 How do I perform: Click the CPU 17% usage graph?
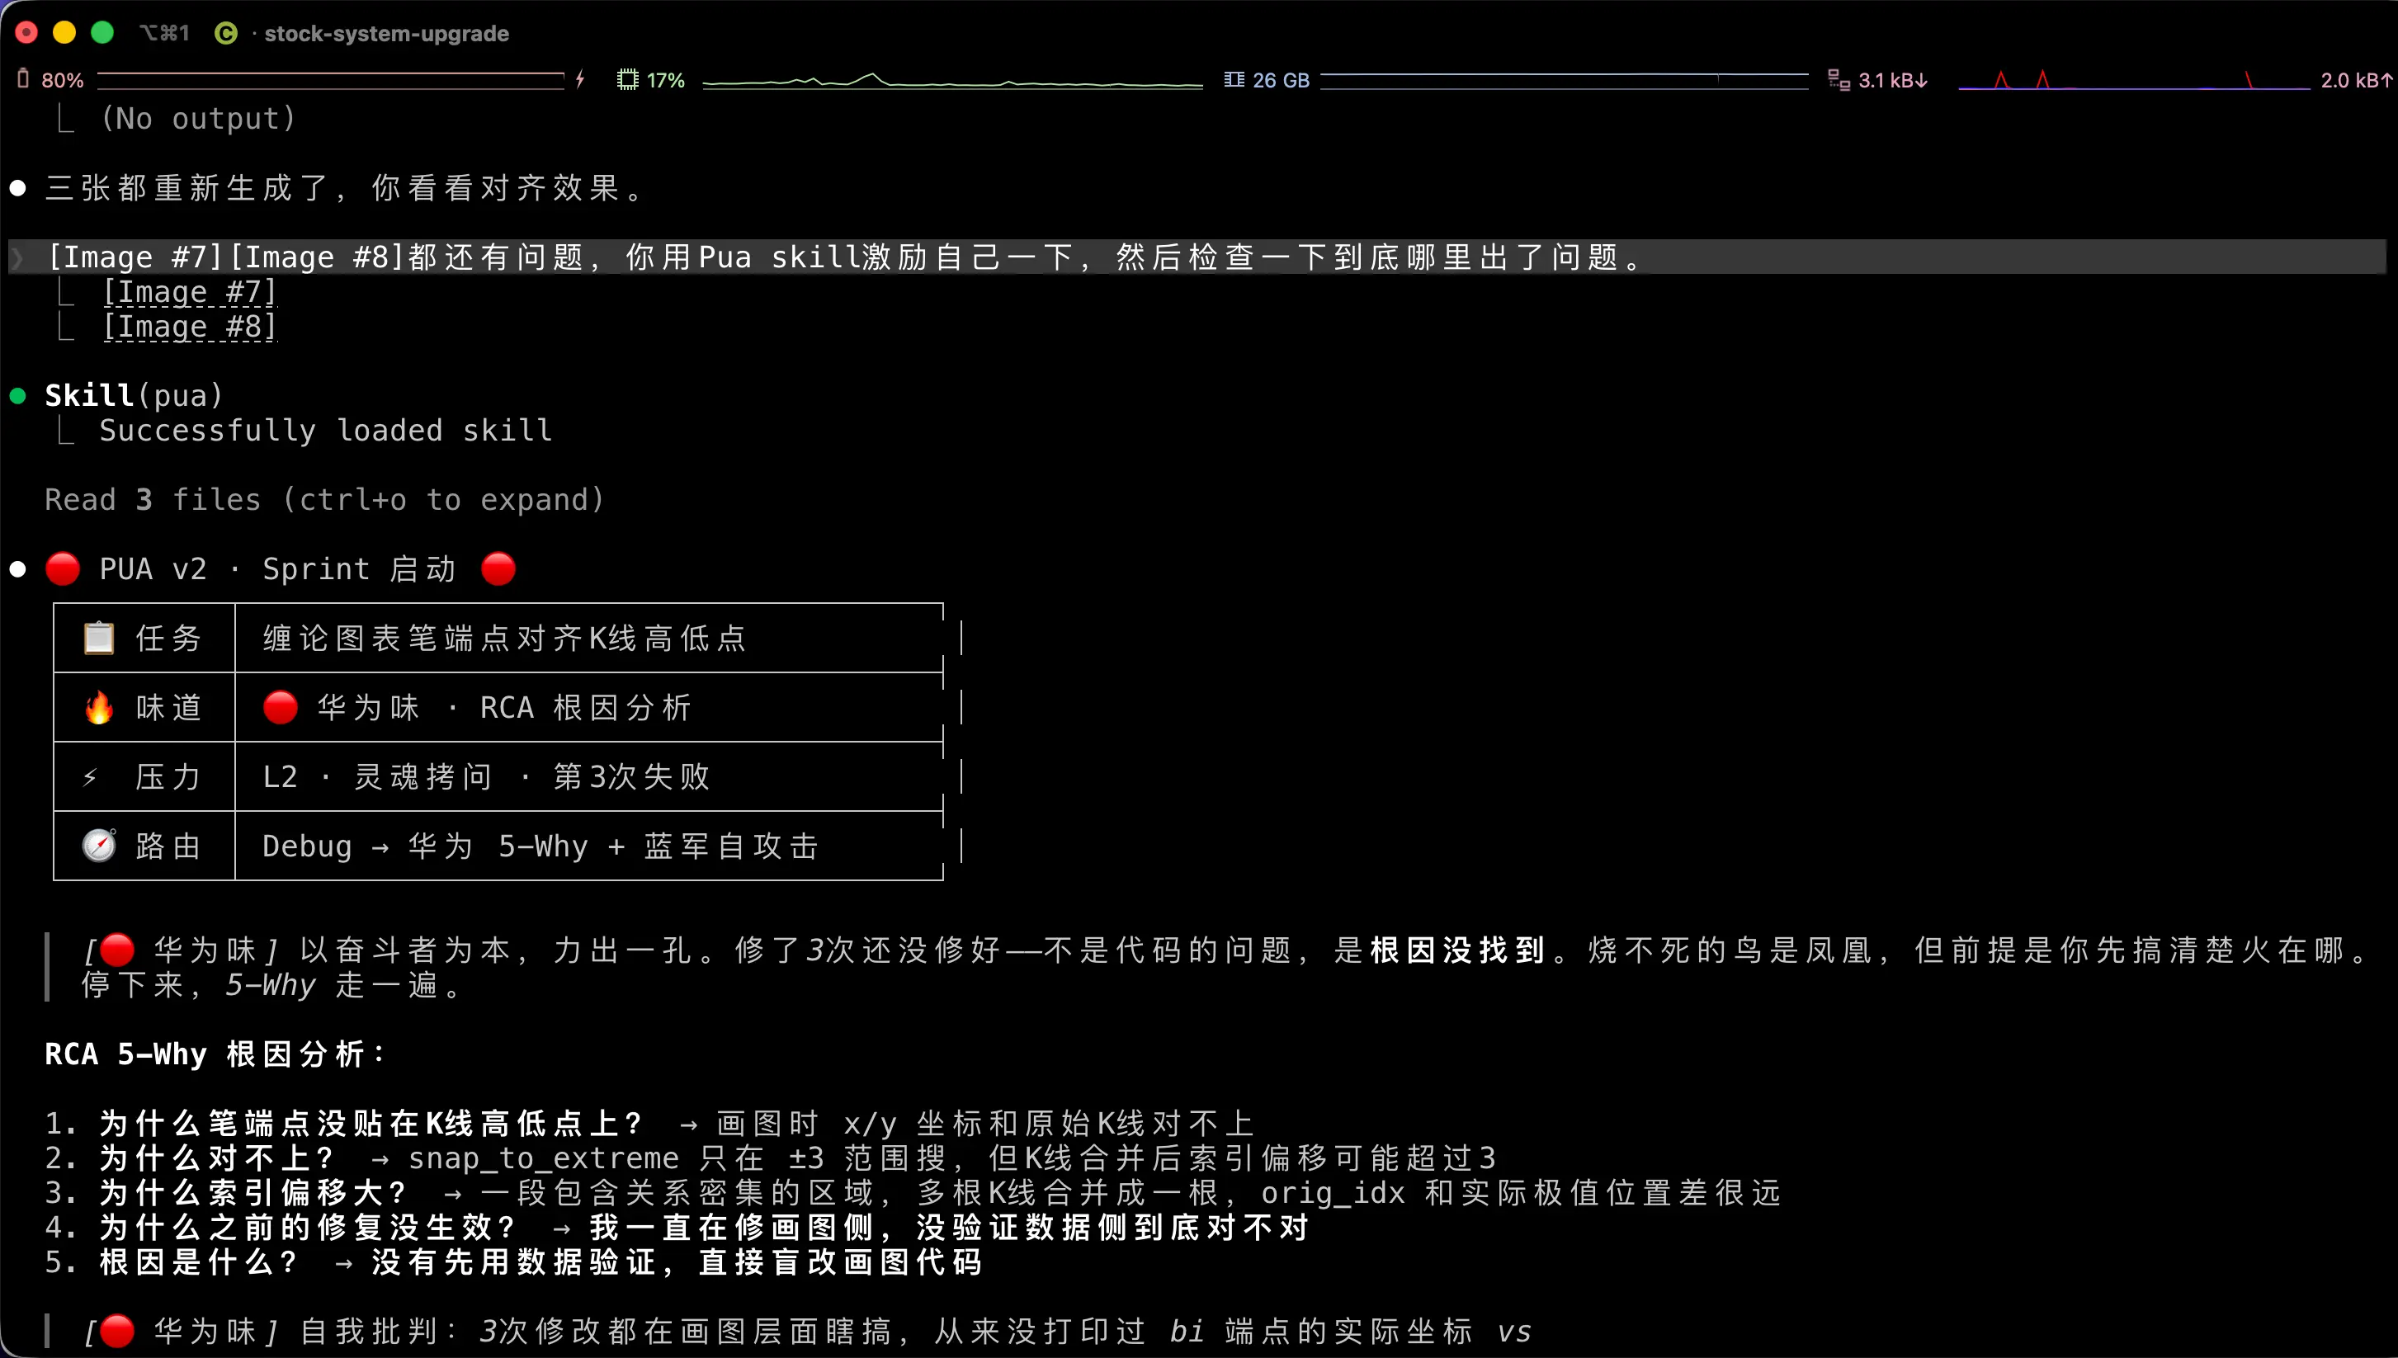tap(951, 81)
